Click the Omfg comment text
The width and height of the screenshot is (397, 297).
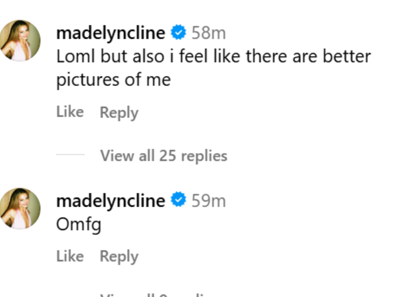click(78, 225)
